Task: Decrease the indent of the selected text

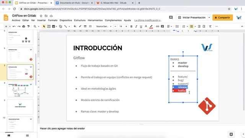Action: tap(199, 26)
